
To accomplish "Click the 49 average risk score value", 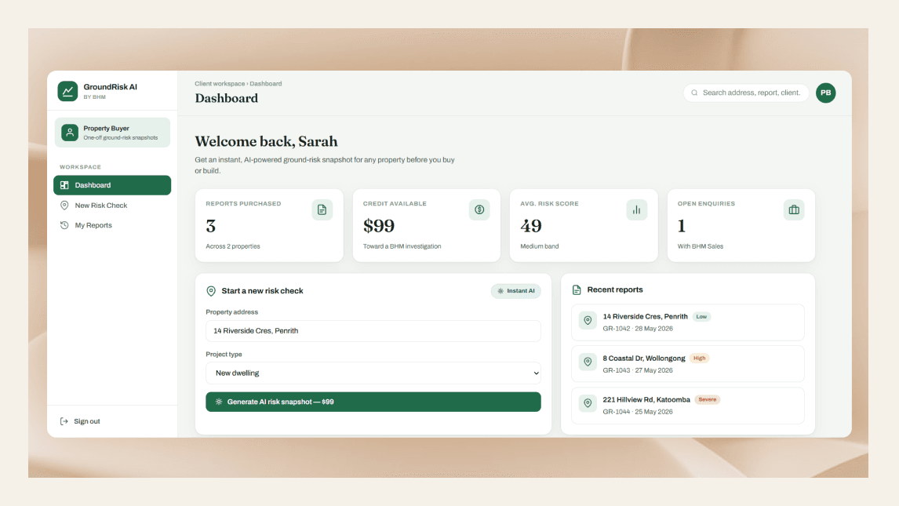I will tap(531, 226).
